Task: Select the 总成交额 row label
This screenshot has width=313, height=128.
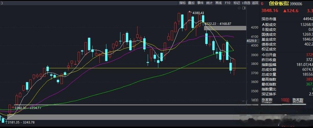Action: point(269,69)
